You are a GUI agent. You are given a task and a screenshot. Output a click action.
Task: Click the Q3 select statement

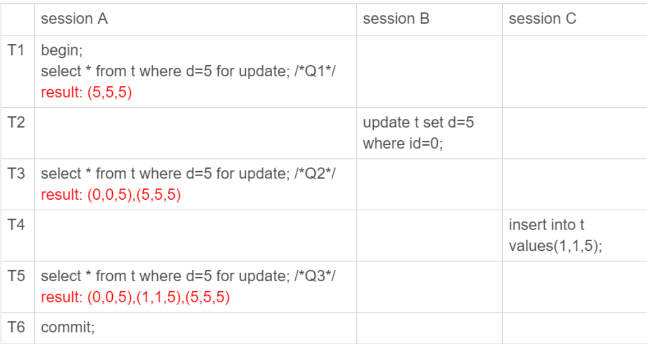pos(187,276)
